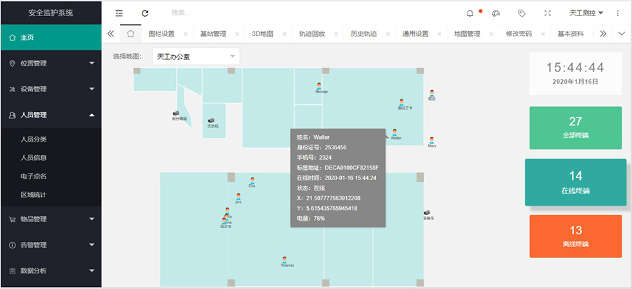Click the tag icon in top bar
This screenshot has width=632, height=289.
[x=522, y=13]
